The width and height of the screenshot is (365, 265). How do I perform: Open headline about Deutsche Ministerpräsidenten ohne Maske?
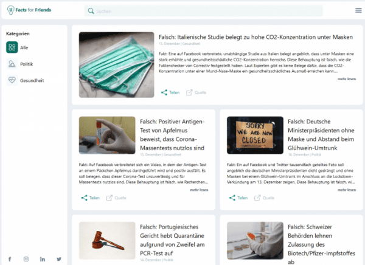[x=321, y=135]
